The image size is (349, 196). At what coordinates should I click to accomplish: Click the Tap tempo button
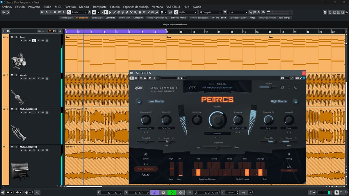243,193
